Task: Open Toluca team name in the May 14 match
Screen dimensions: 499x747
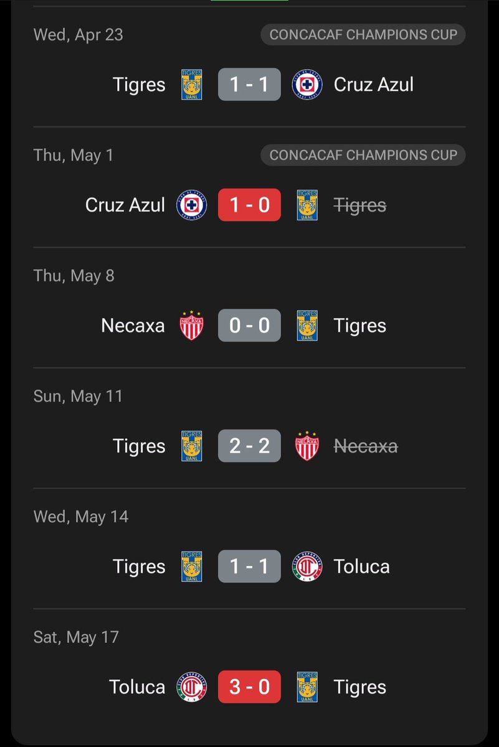Action: pyautogui.click(x=362, y=566)
